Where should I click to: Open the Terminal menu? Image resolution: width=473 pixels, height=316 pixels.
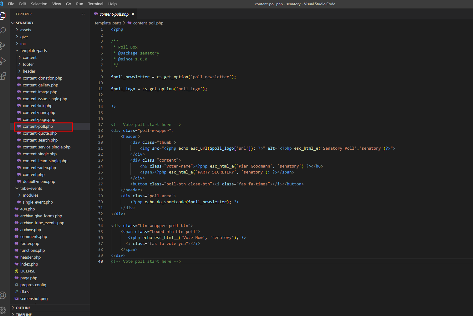(x=96, y=4)
